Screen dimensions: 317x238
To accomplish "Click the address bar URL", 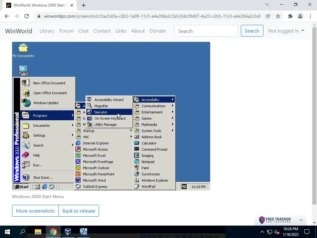I will click(152, 16).
